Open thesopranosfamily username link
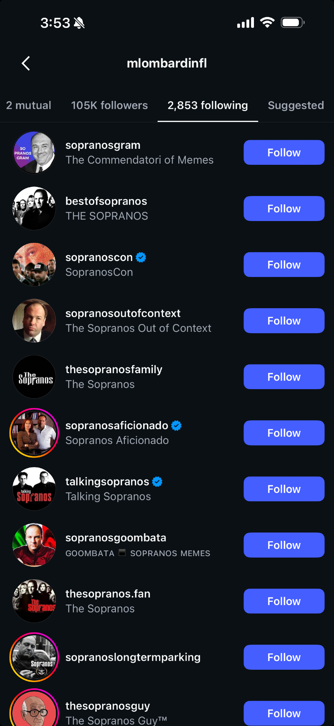This screenshot has height=726, width=334. [114, 370]
